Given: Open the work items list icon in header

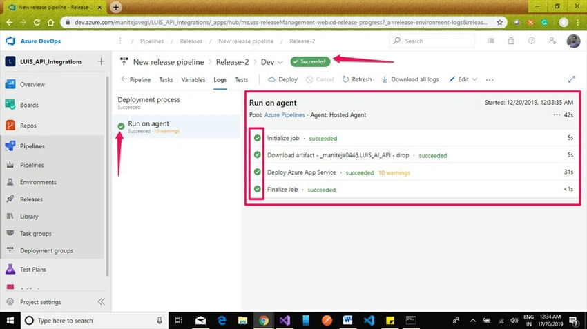Looking at the screenshot, I should [490, 41].
